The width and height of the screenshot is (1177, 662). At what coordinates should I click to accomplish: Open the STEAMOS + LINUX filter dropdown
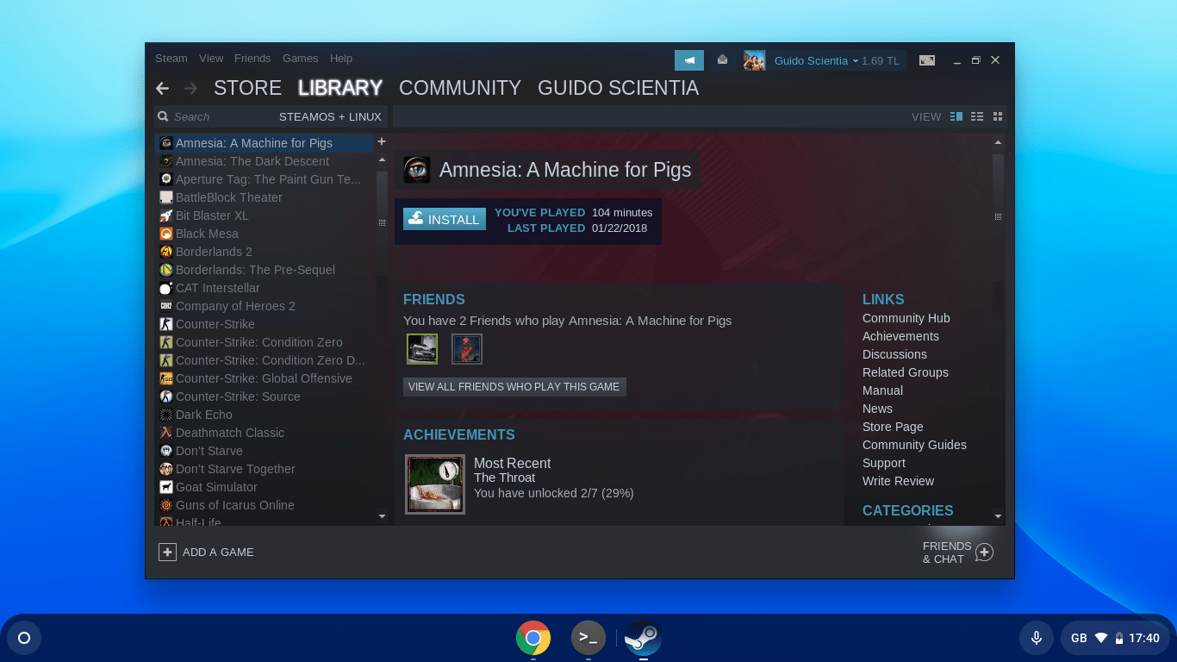(330, 116)
